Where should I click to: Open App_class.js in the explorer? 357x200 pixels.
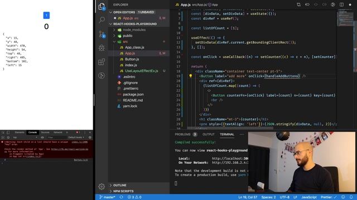pos(139,47)
